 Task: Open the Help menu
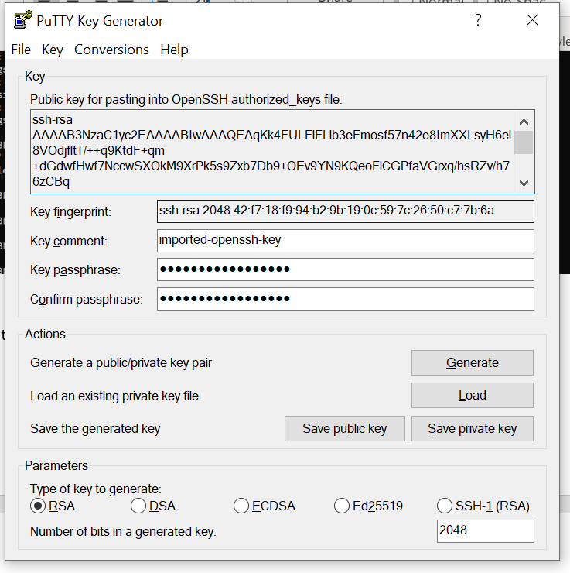174,50
